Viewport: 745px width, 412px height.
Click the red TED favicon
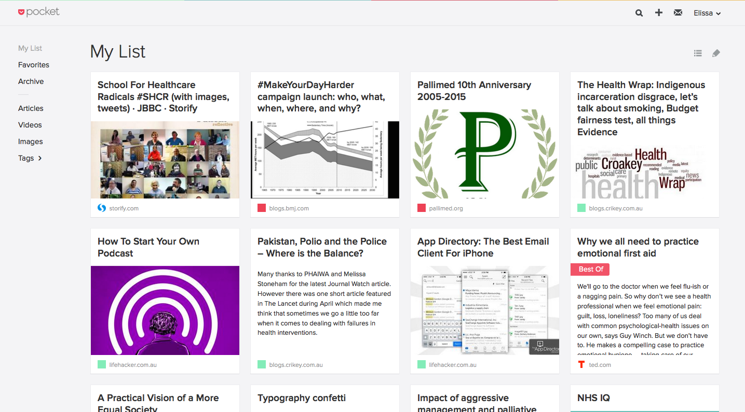581,364
